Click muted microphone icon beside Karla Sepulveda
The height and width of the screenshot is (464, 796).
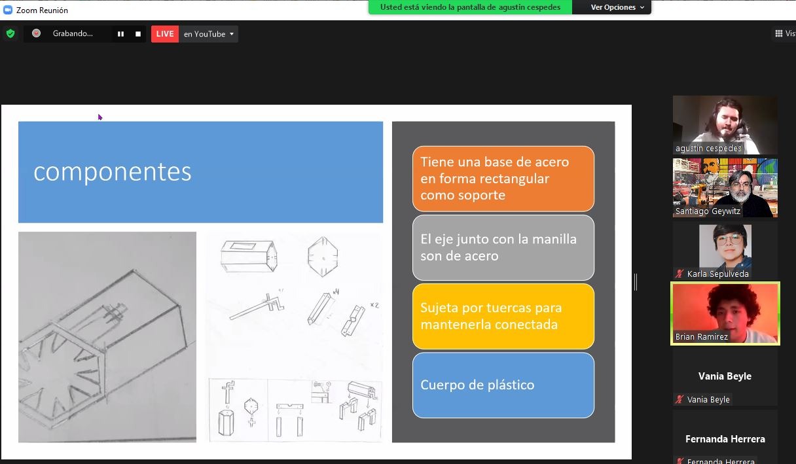tap(680, 274)
